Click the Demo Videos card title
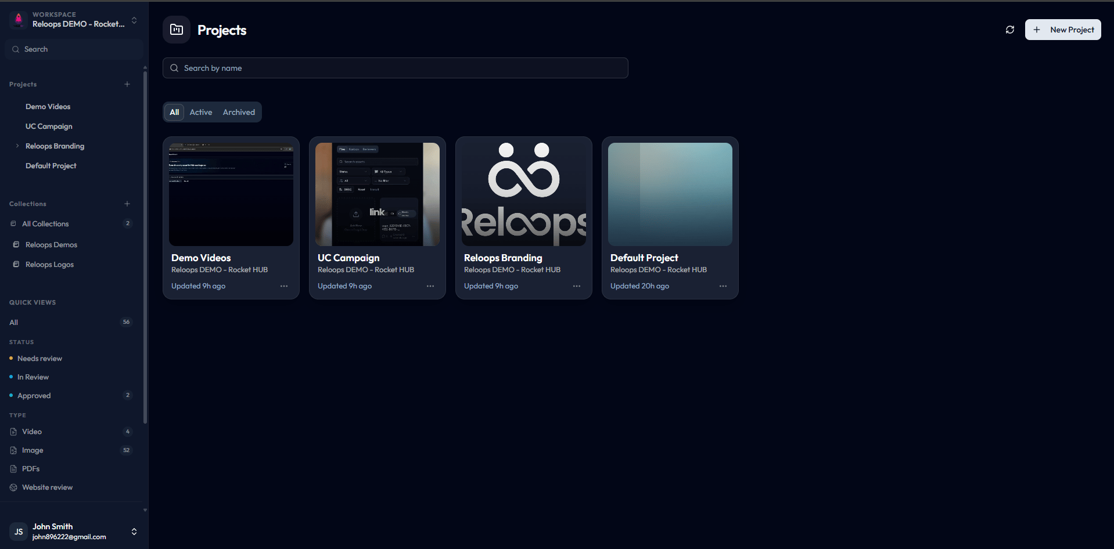 [201, 258]
